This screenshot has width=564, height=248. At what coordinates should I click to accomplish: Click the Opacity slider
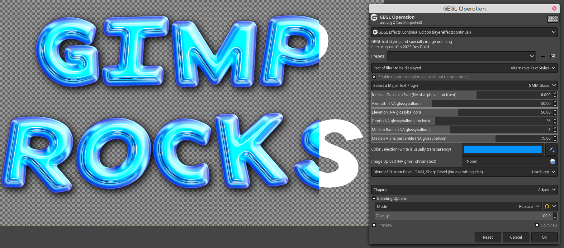tap(464, 216)
